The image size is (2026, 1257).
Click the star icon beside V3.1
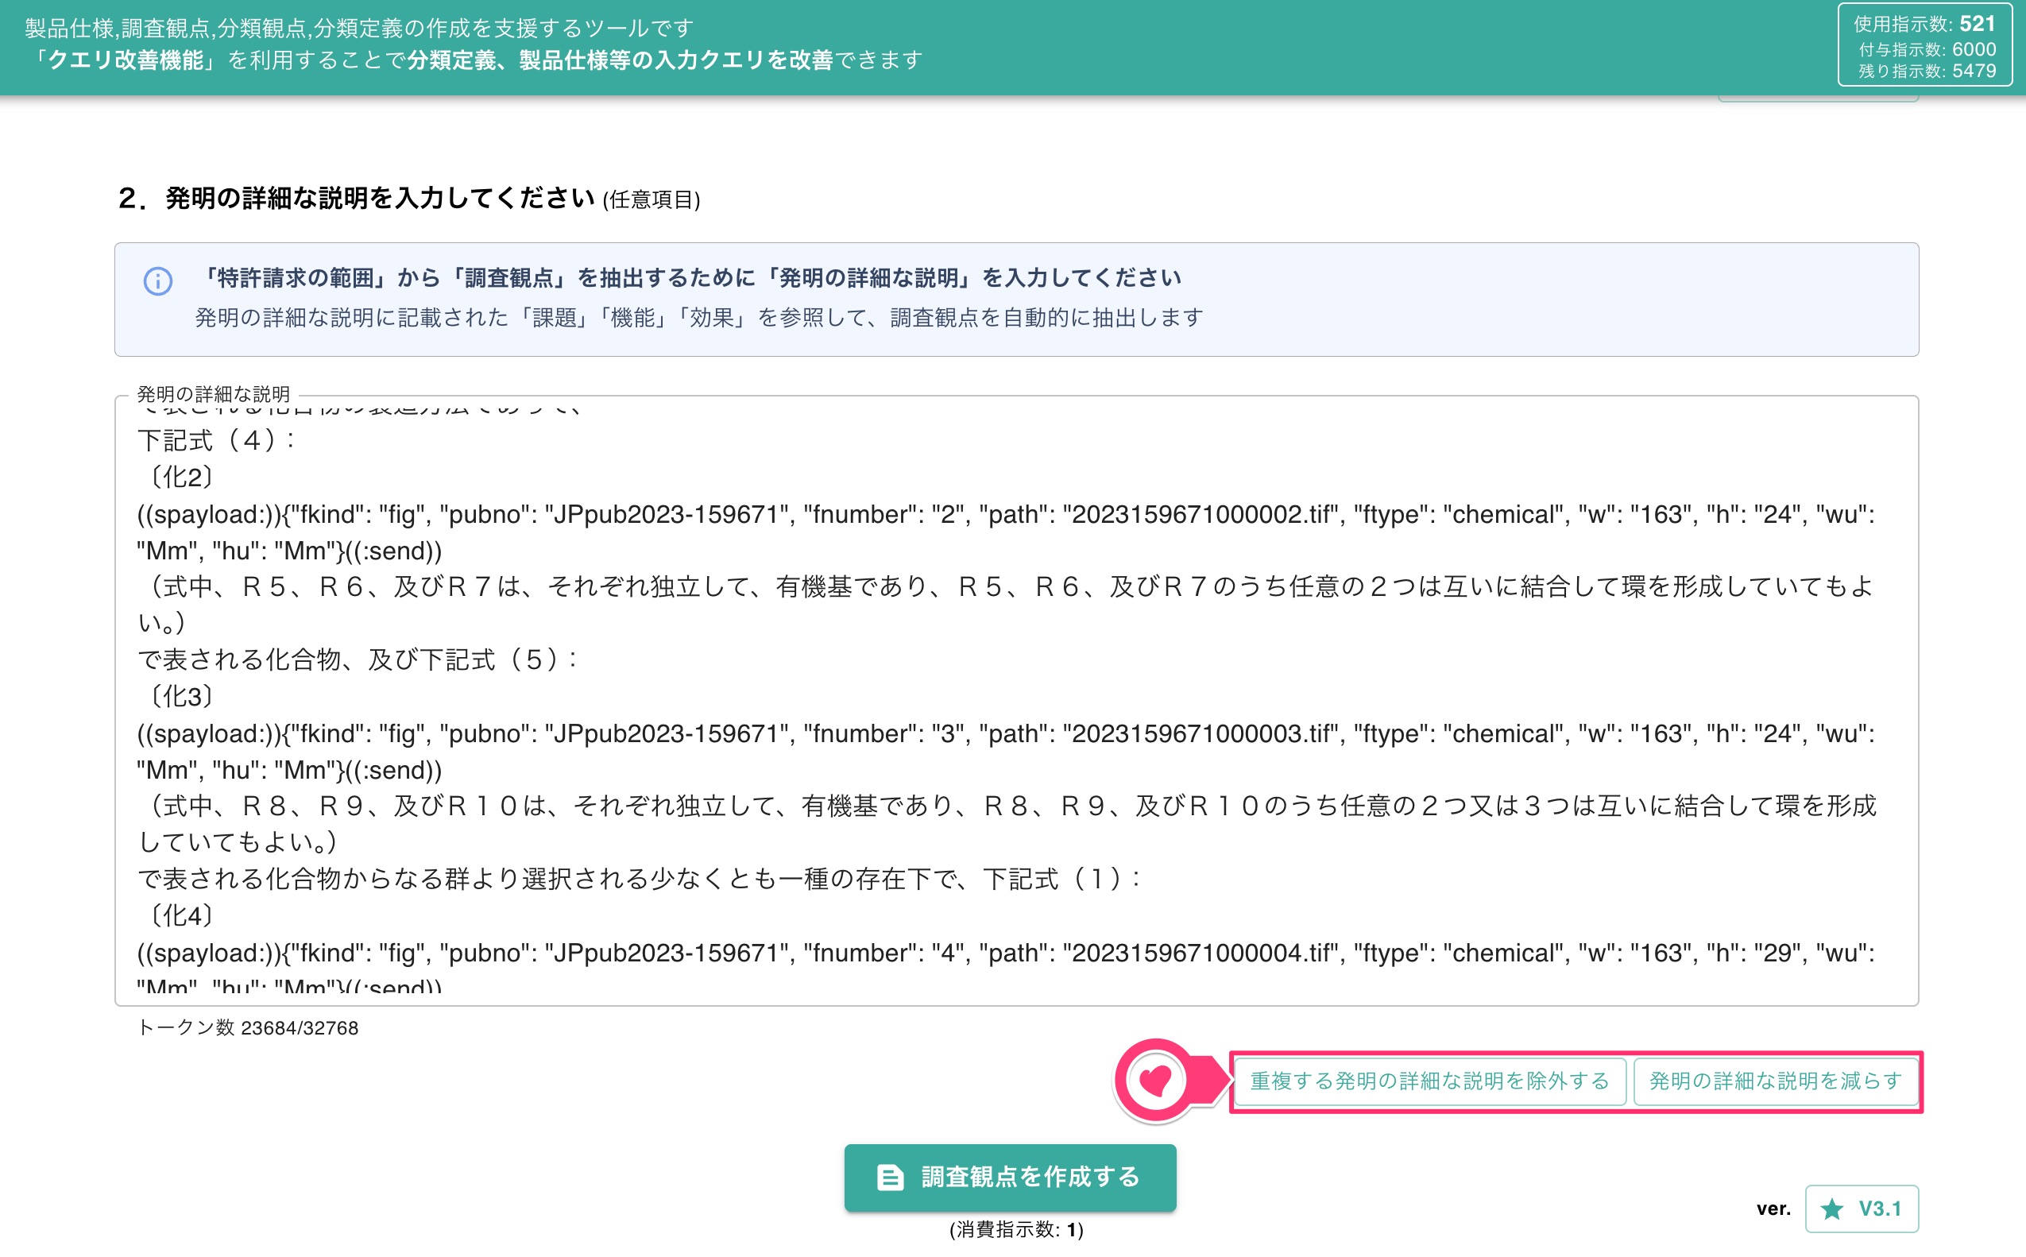(x=1831, y=1209)
